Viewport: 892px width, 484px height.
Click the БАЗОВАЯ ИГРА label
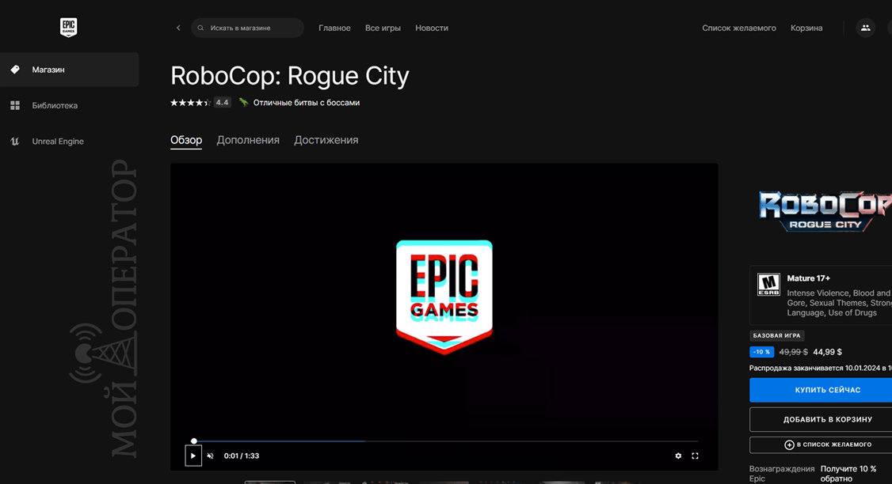point(776,336)
